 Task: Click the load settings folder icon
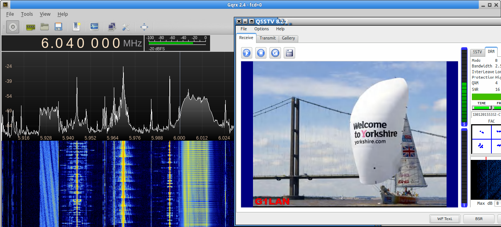point(44,27)
